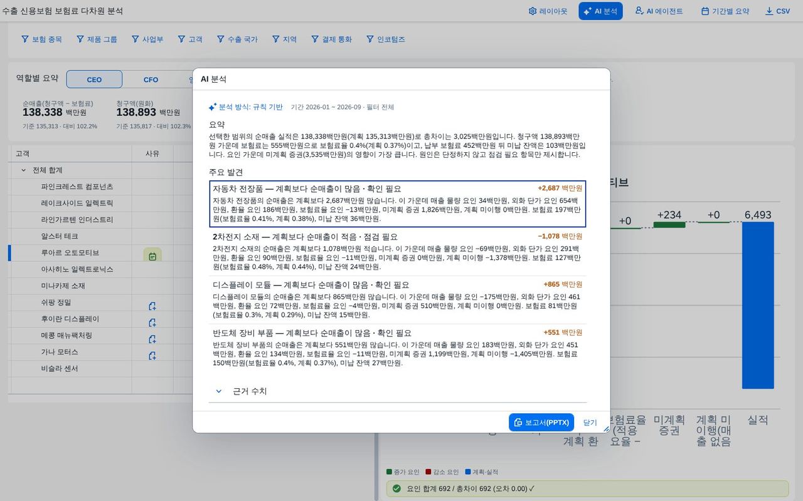
Task: Open the 보험 종목 filter
Action: click(x=42, y=39)
